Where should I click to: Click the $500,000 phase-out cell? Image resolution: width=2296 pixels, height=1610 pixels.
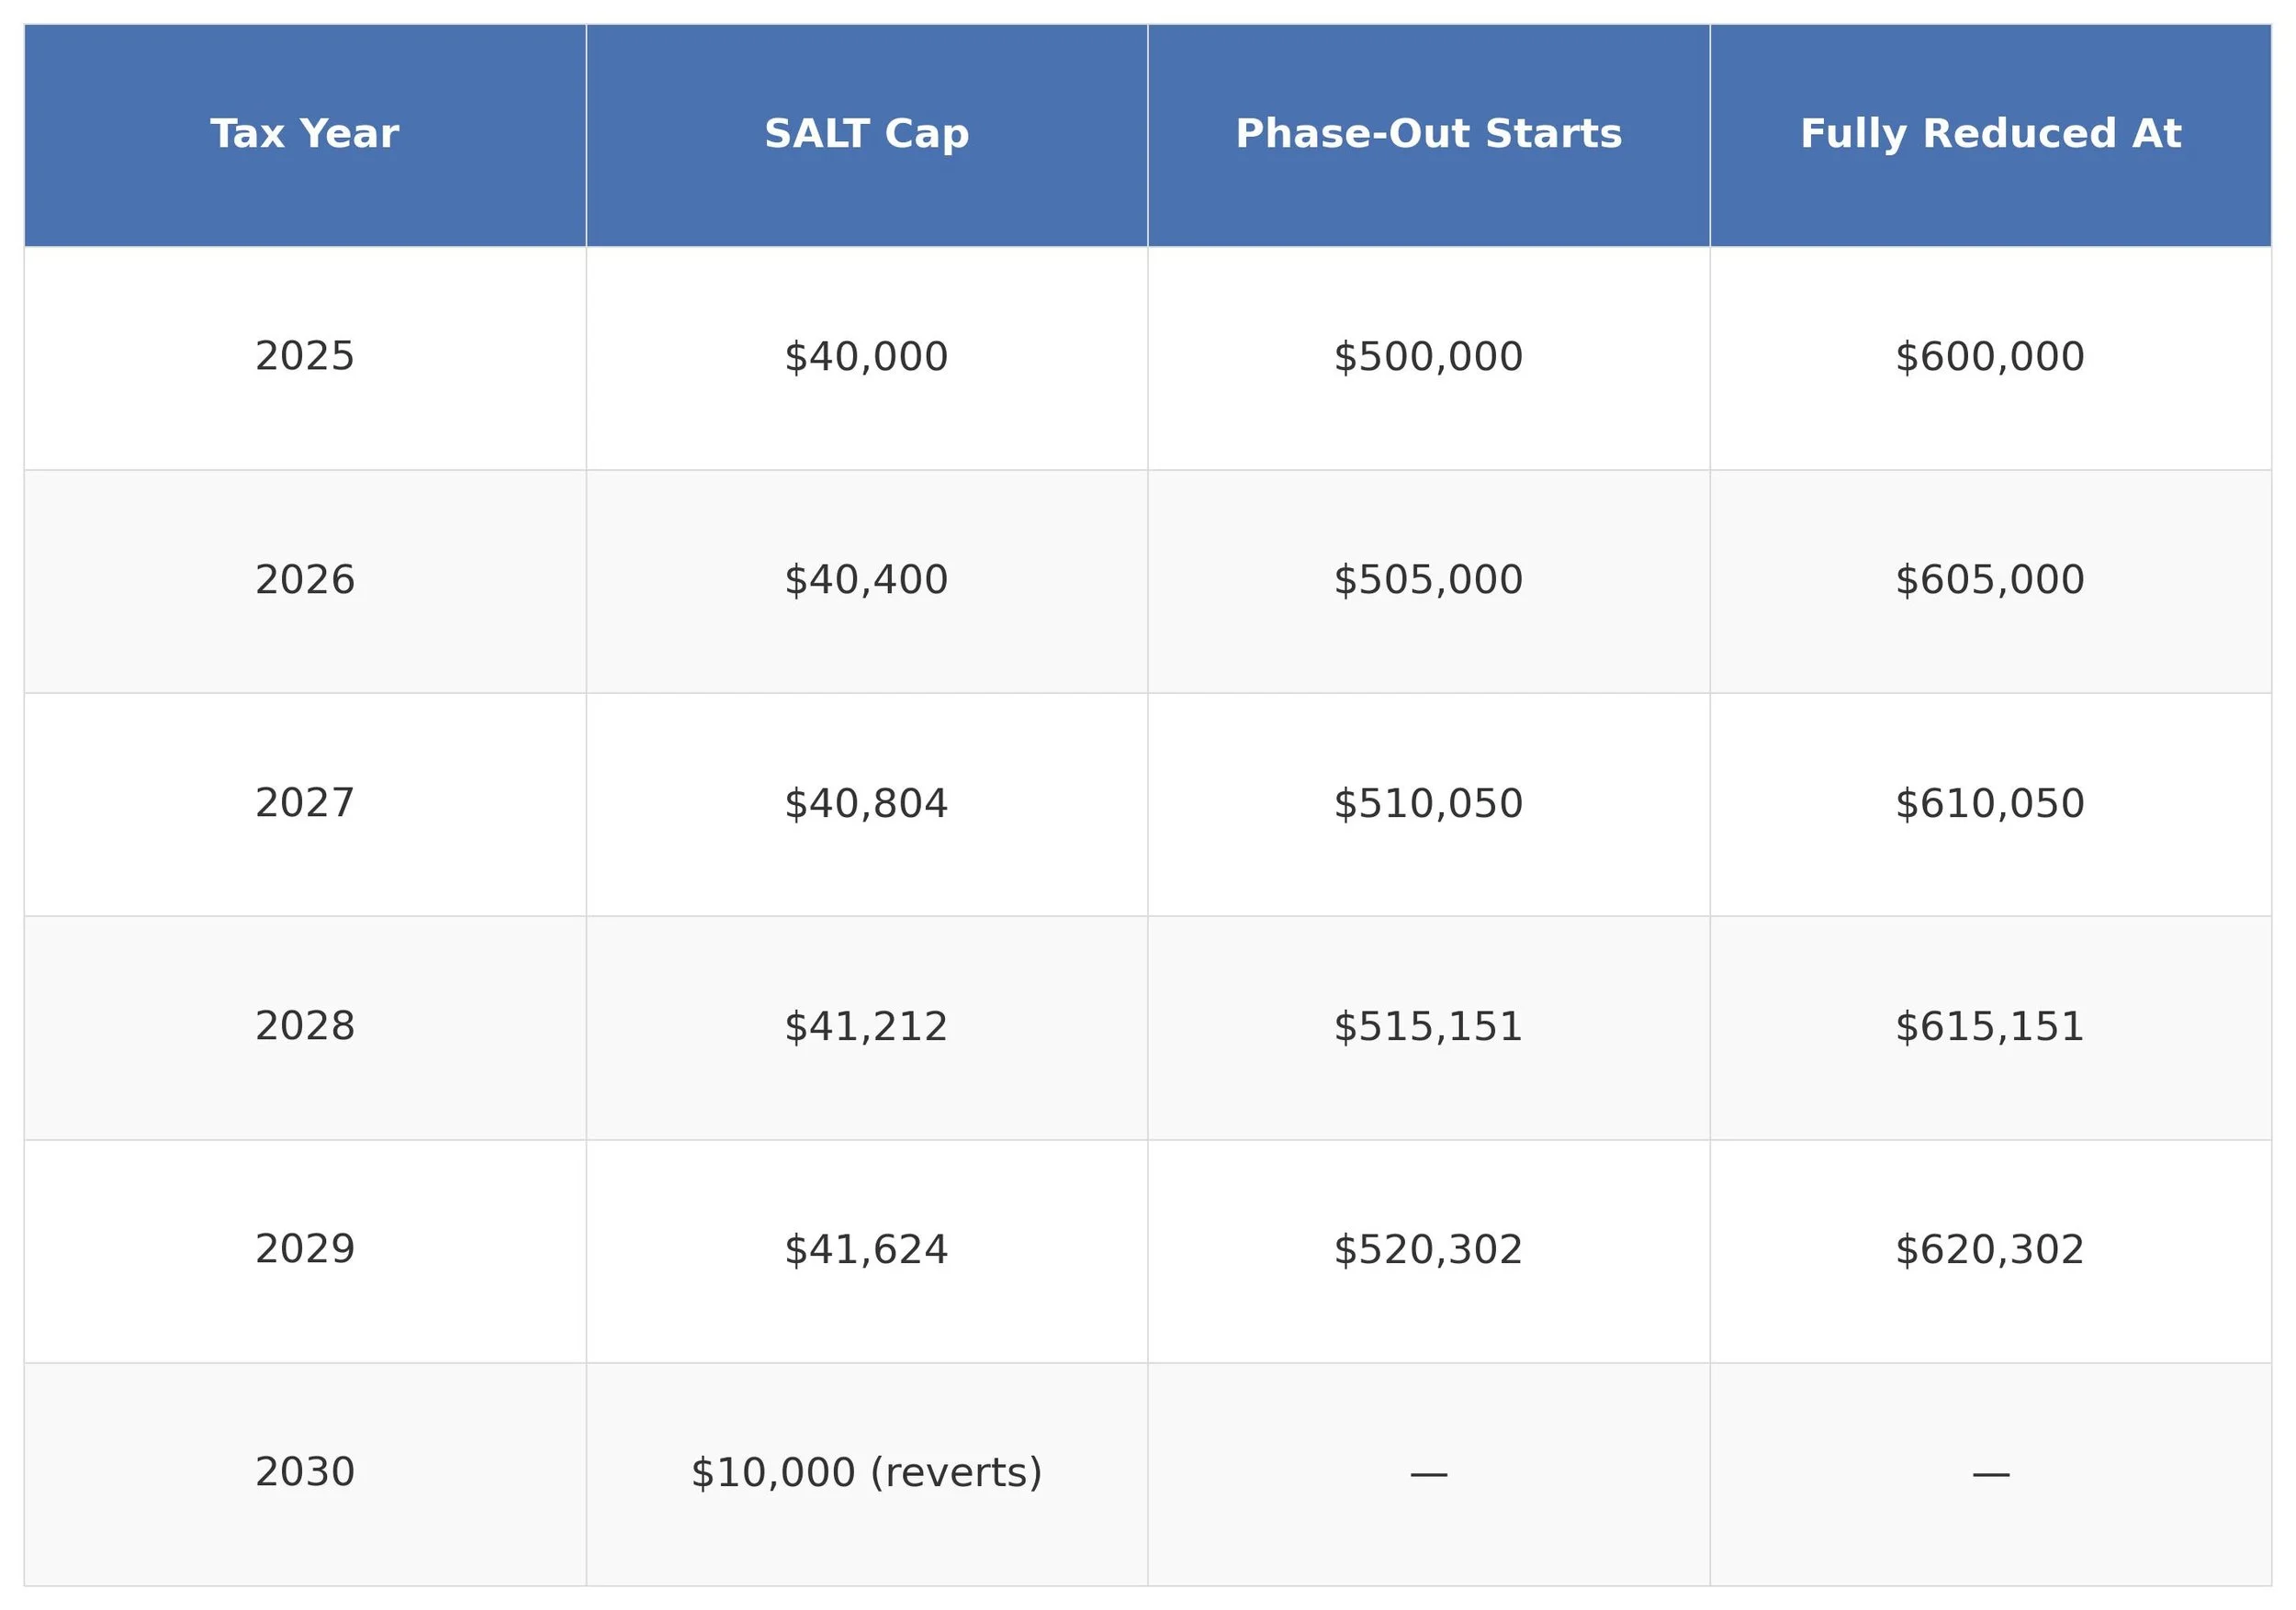(x=1428, y=357)
